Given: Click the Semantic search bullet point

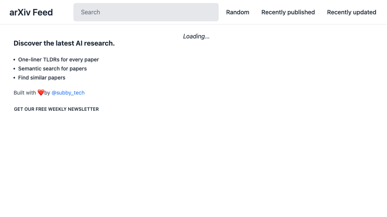Looking at the screenshot, I should pos(52,69).
